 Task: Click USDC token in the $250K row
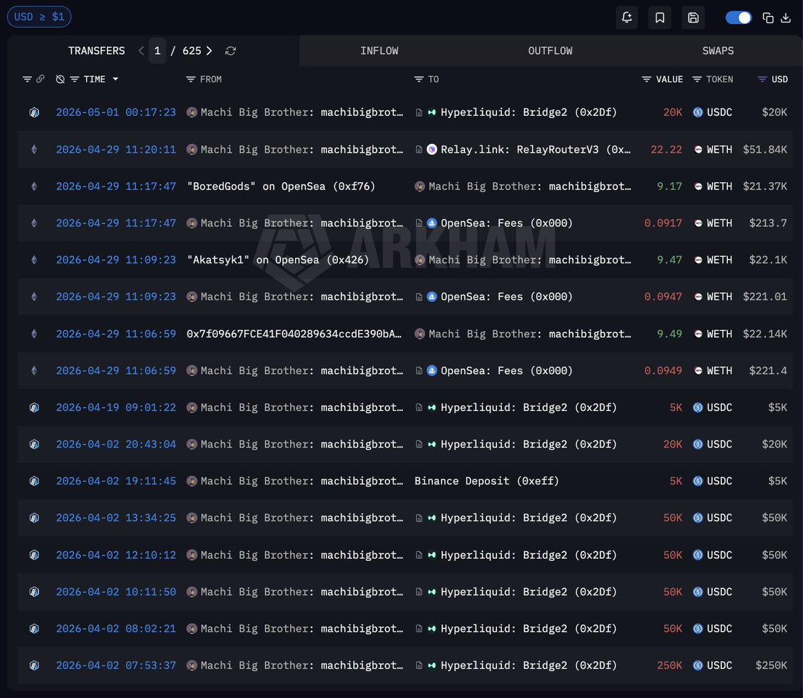coord(713,666)
